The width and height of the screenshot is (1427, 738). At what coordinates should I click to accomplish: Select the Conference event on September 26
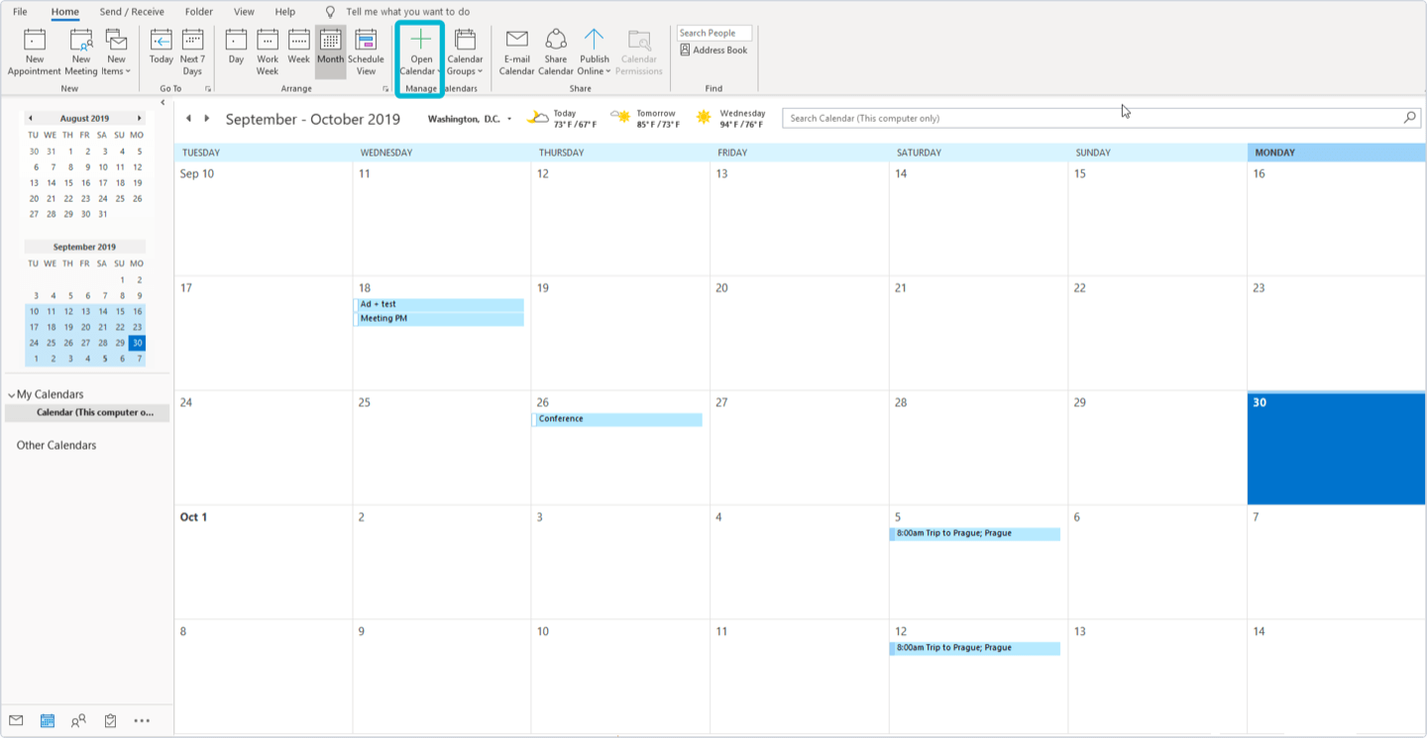616,419
